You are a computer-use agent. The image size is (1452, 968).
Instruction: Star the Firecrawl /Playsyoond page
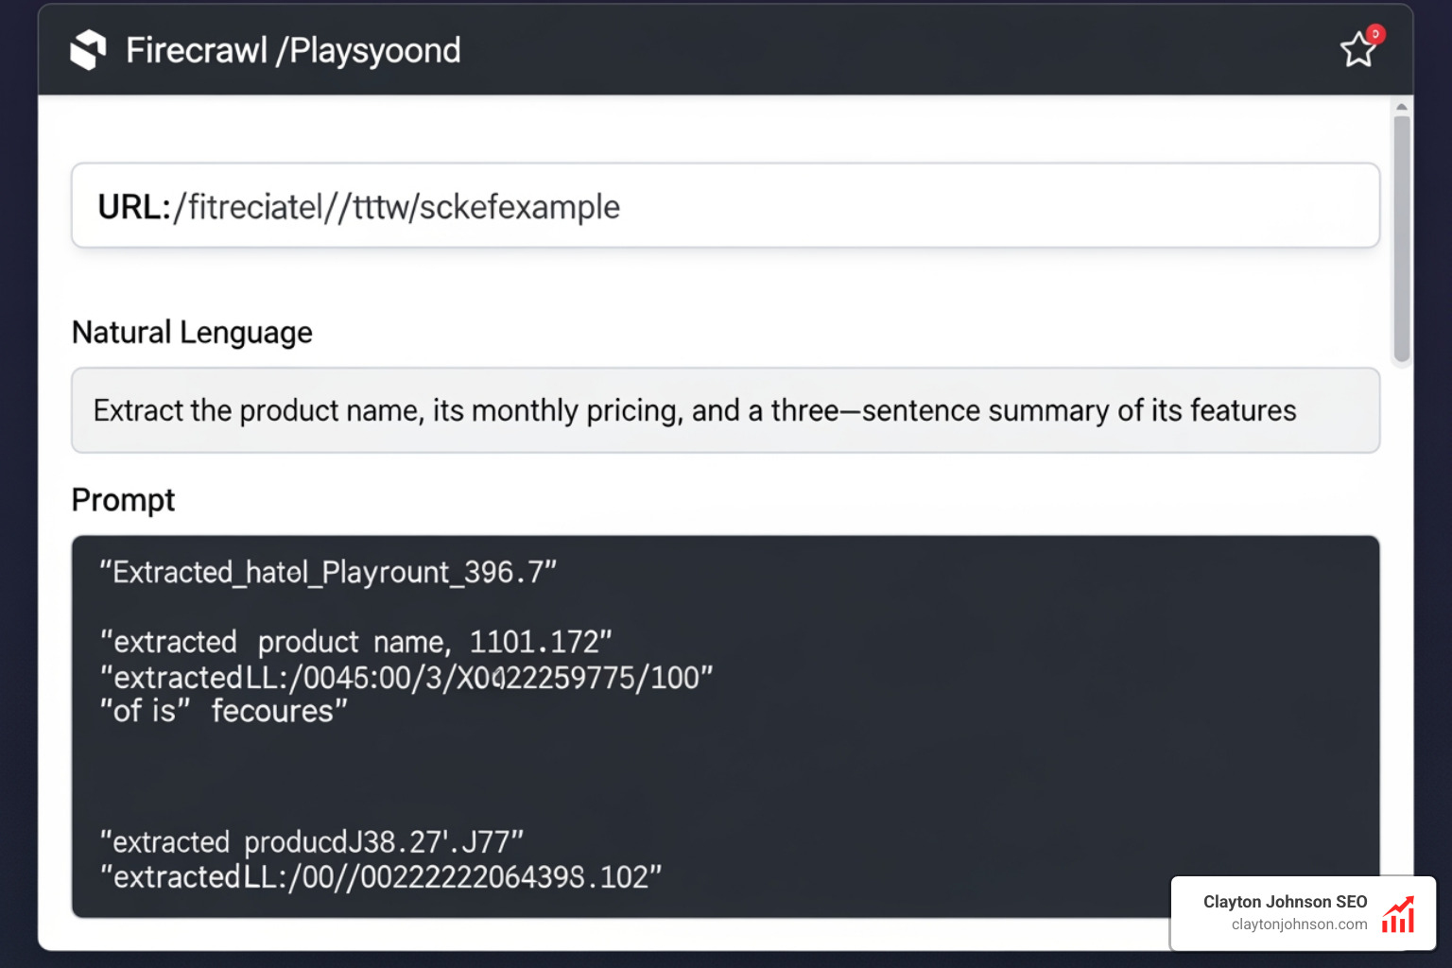coord(1357,52)
